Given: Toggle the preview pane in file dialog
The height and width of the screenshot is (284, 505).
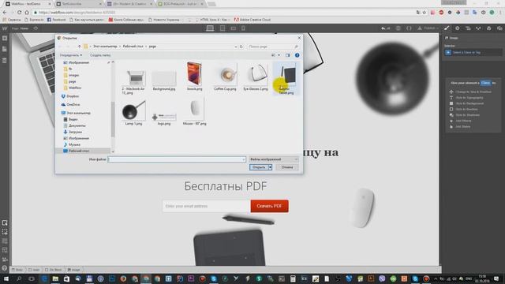Looking at the screenshot, I should click(287, 55).
